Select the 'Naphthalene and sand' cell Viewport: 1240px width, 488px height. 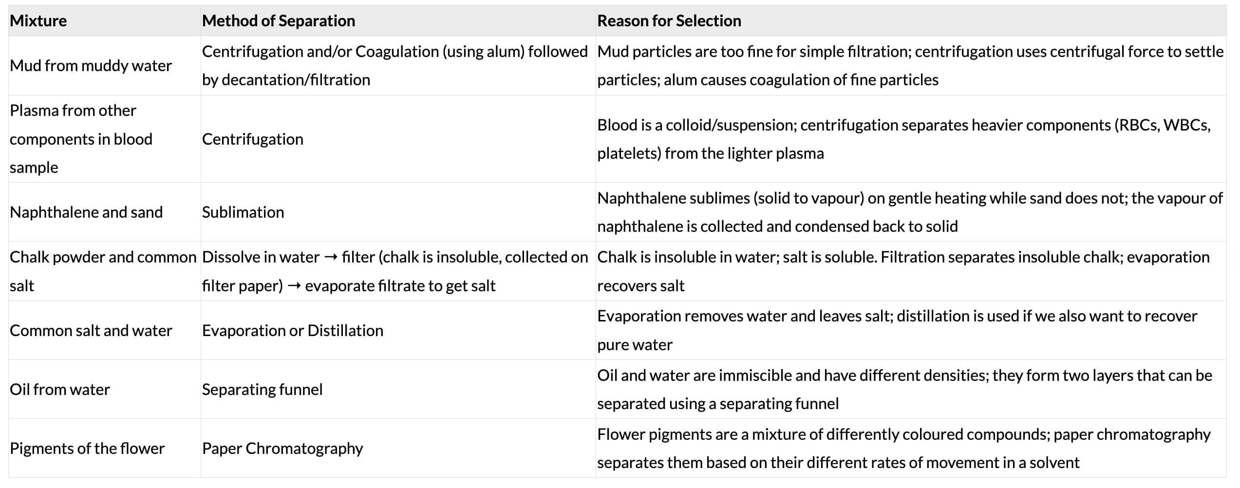86,212
